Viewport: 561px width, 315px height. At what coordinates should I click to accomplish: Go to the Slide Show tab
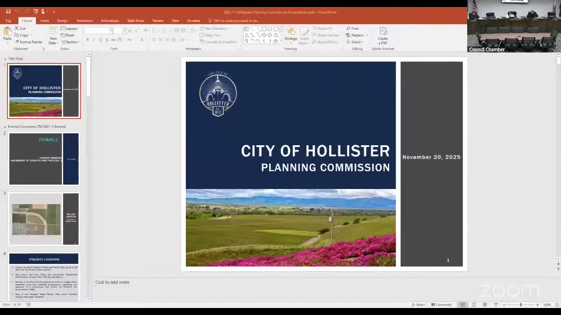coord(135,21)
